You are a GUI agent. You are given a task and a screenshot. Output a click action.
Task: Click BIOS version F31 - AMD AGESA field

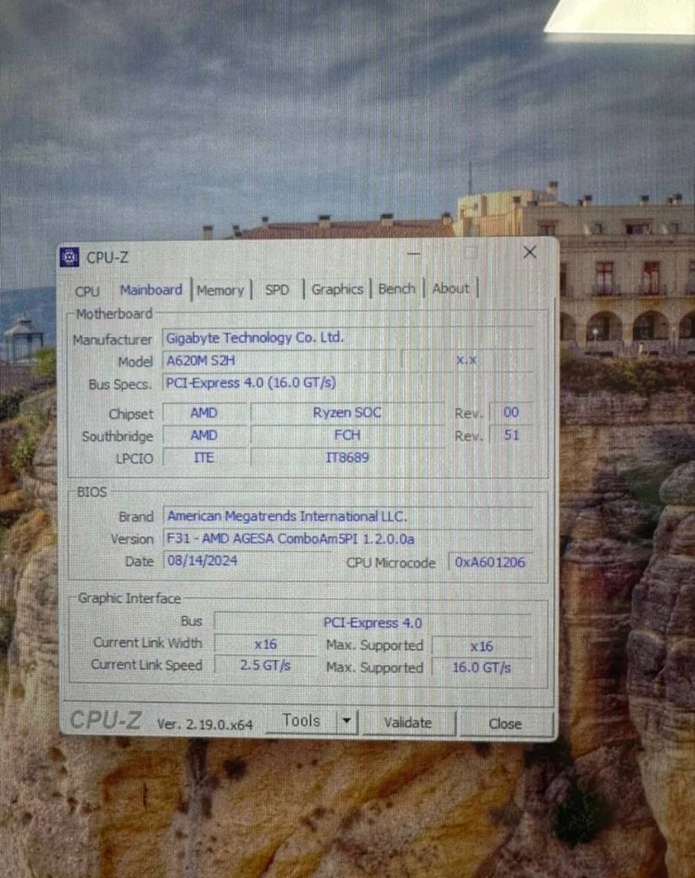pyautogui.click(x=347, y=539)
